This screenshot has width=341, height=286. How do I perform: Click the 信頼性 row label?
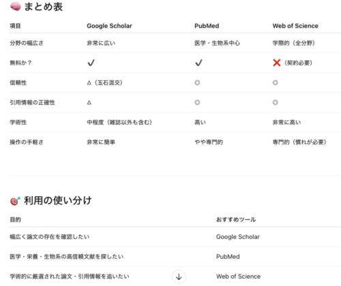click(x=18, y=82)
